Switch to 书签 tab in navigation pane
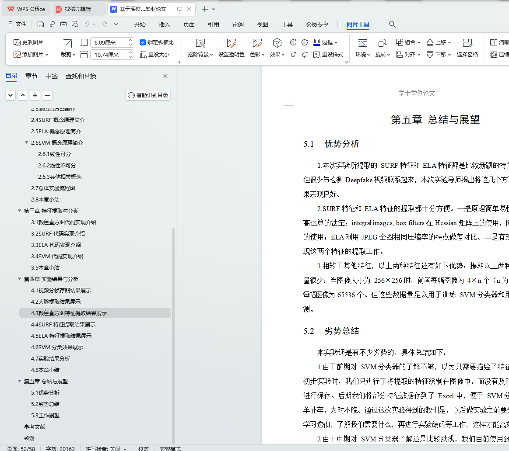The height and width of the screenshot is (451, 509). click(51, 76)
